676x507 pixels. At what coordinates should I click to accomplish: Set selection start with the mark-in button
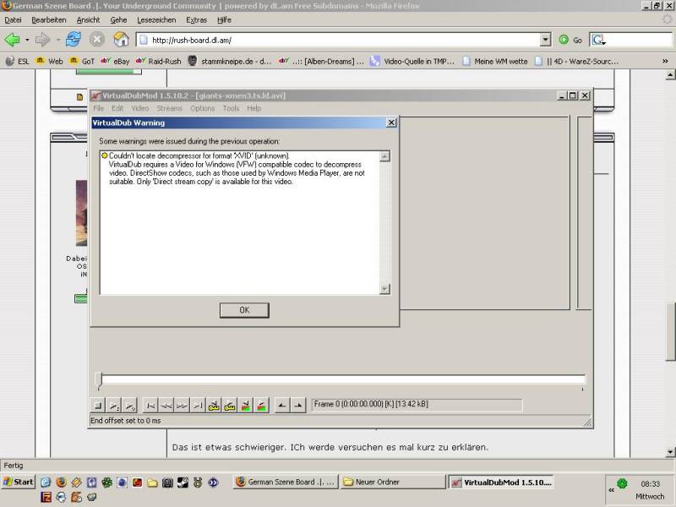282,406
